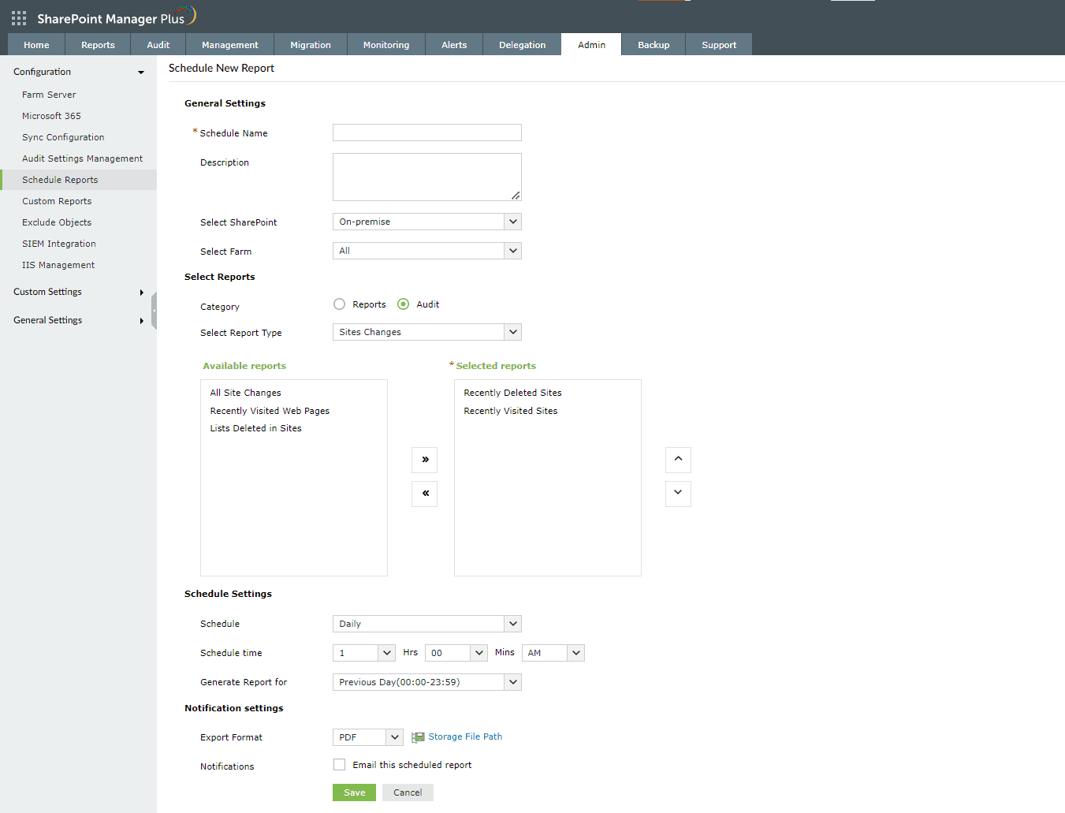The height and width of the screenshot is (813, 1065).
Task: Collapse the Configuration section using its chevron
Action: (x=140, y=72)
